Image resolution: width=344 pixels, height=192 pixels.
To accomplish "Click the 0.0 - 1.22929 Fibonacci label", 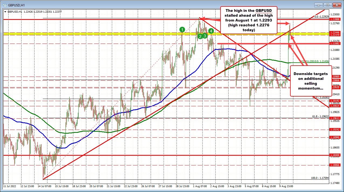I will pyautogui.click(x=322, y=16).
